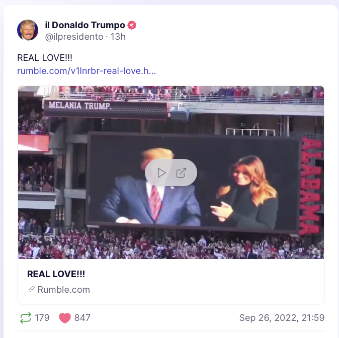
Task: View the 179 reposts count
Action: point(42,318)
